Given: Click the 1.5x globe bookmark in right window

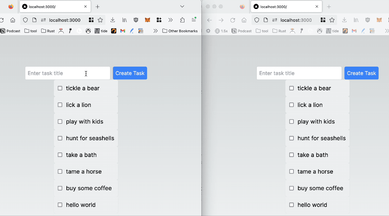Looking at the screenshot, I should (221, 31).
